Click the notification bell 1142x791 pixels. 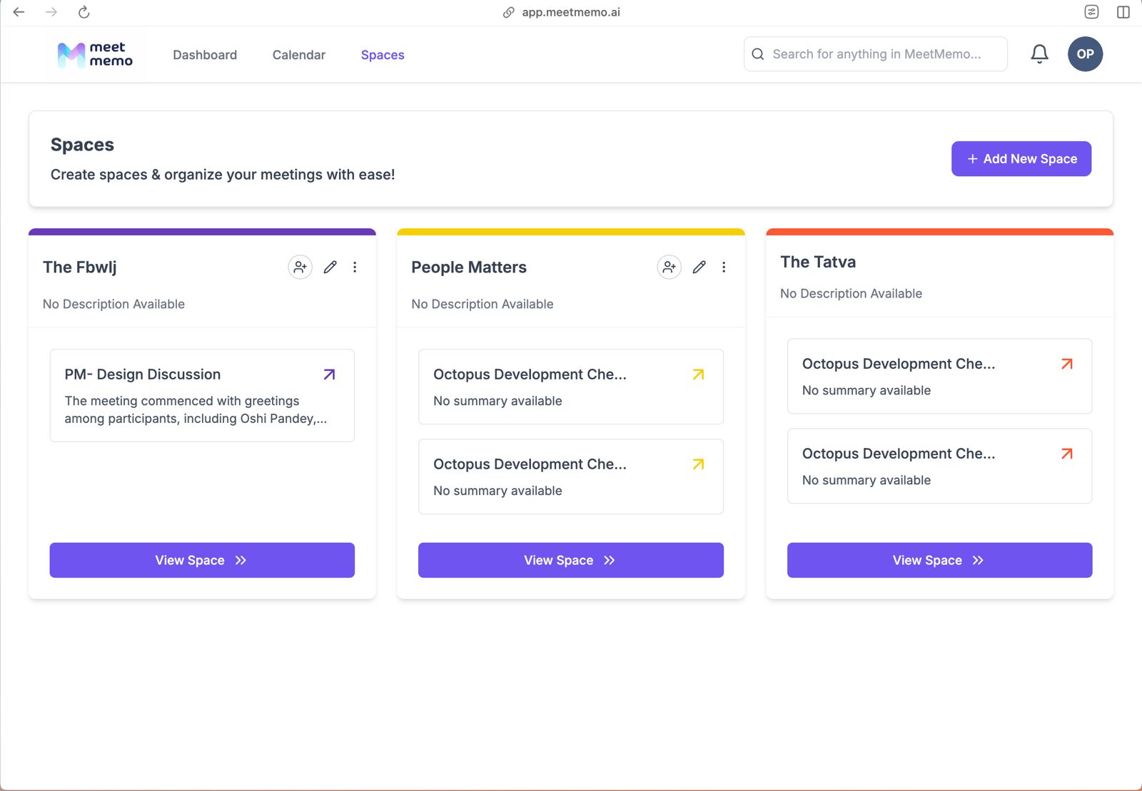[1039, 53]
